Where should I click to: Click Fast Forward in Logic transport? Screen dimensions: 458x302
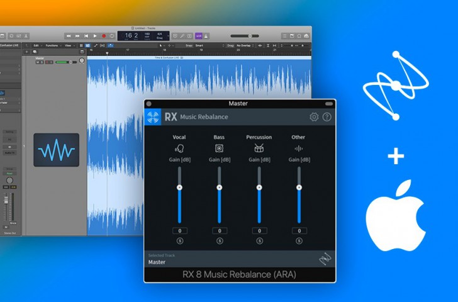pyautogui.click(x=77, y=36)
